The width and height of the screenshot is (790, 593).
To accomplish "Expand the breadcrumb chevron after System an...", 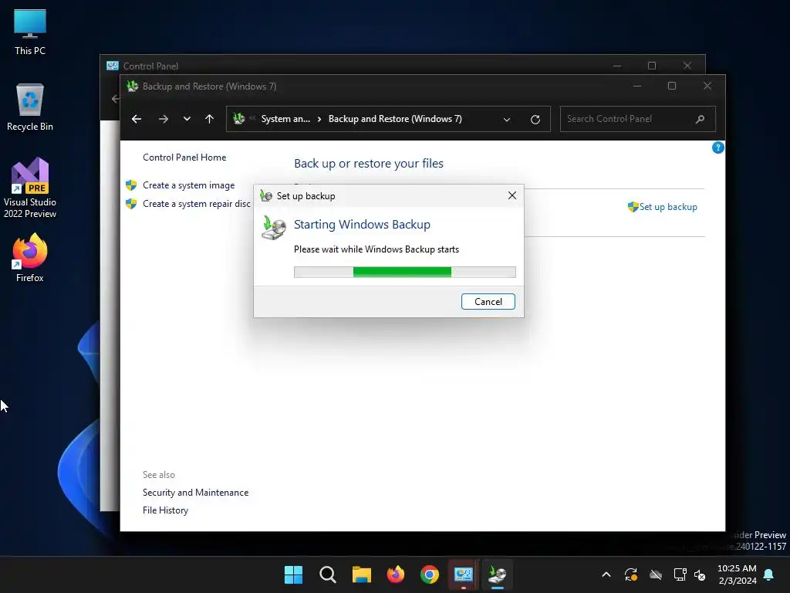I will tap(319, 119).
